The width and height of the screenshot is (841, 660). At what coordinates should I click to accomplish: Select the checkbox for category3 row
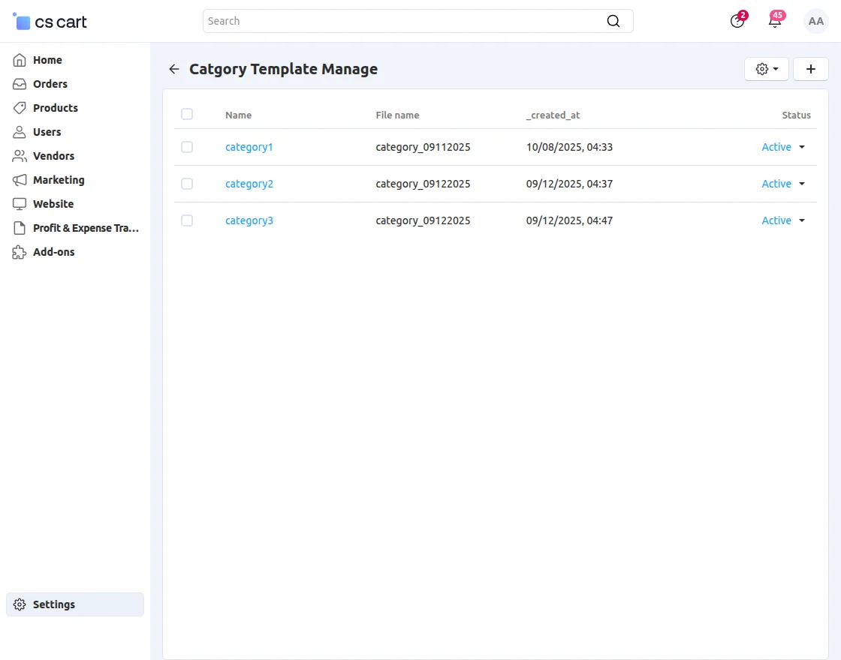187,220
